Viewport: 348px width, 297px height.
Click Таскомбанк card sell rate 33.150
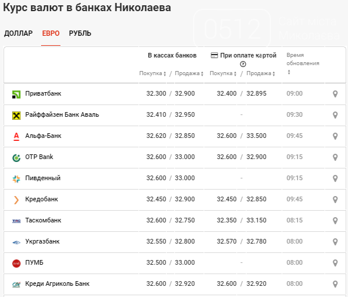click(256, 220)
